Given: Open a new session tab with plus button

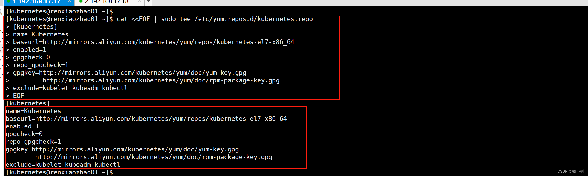Looking at the screenshot, I should pyautogui.click(x=148, y=2).
